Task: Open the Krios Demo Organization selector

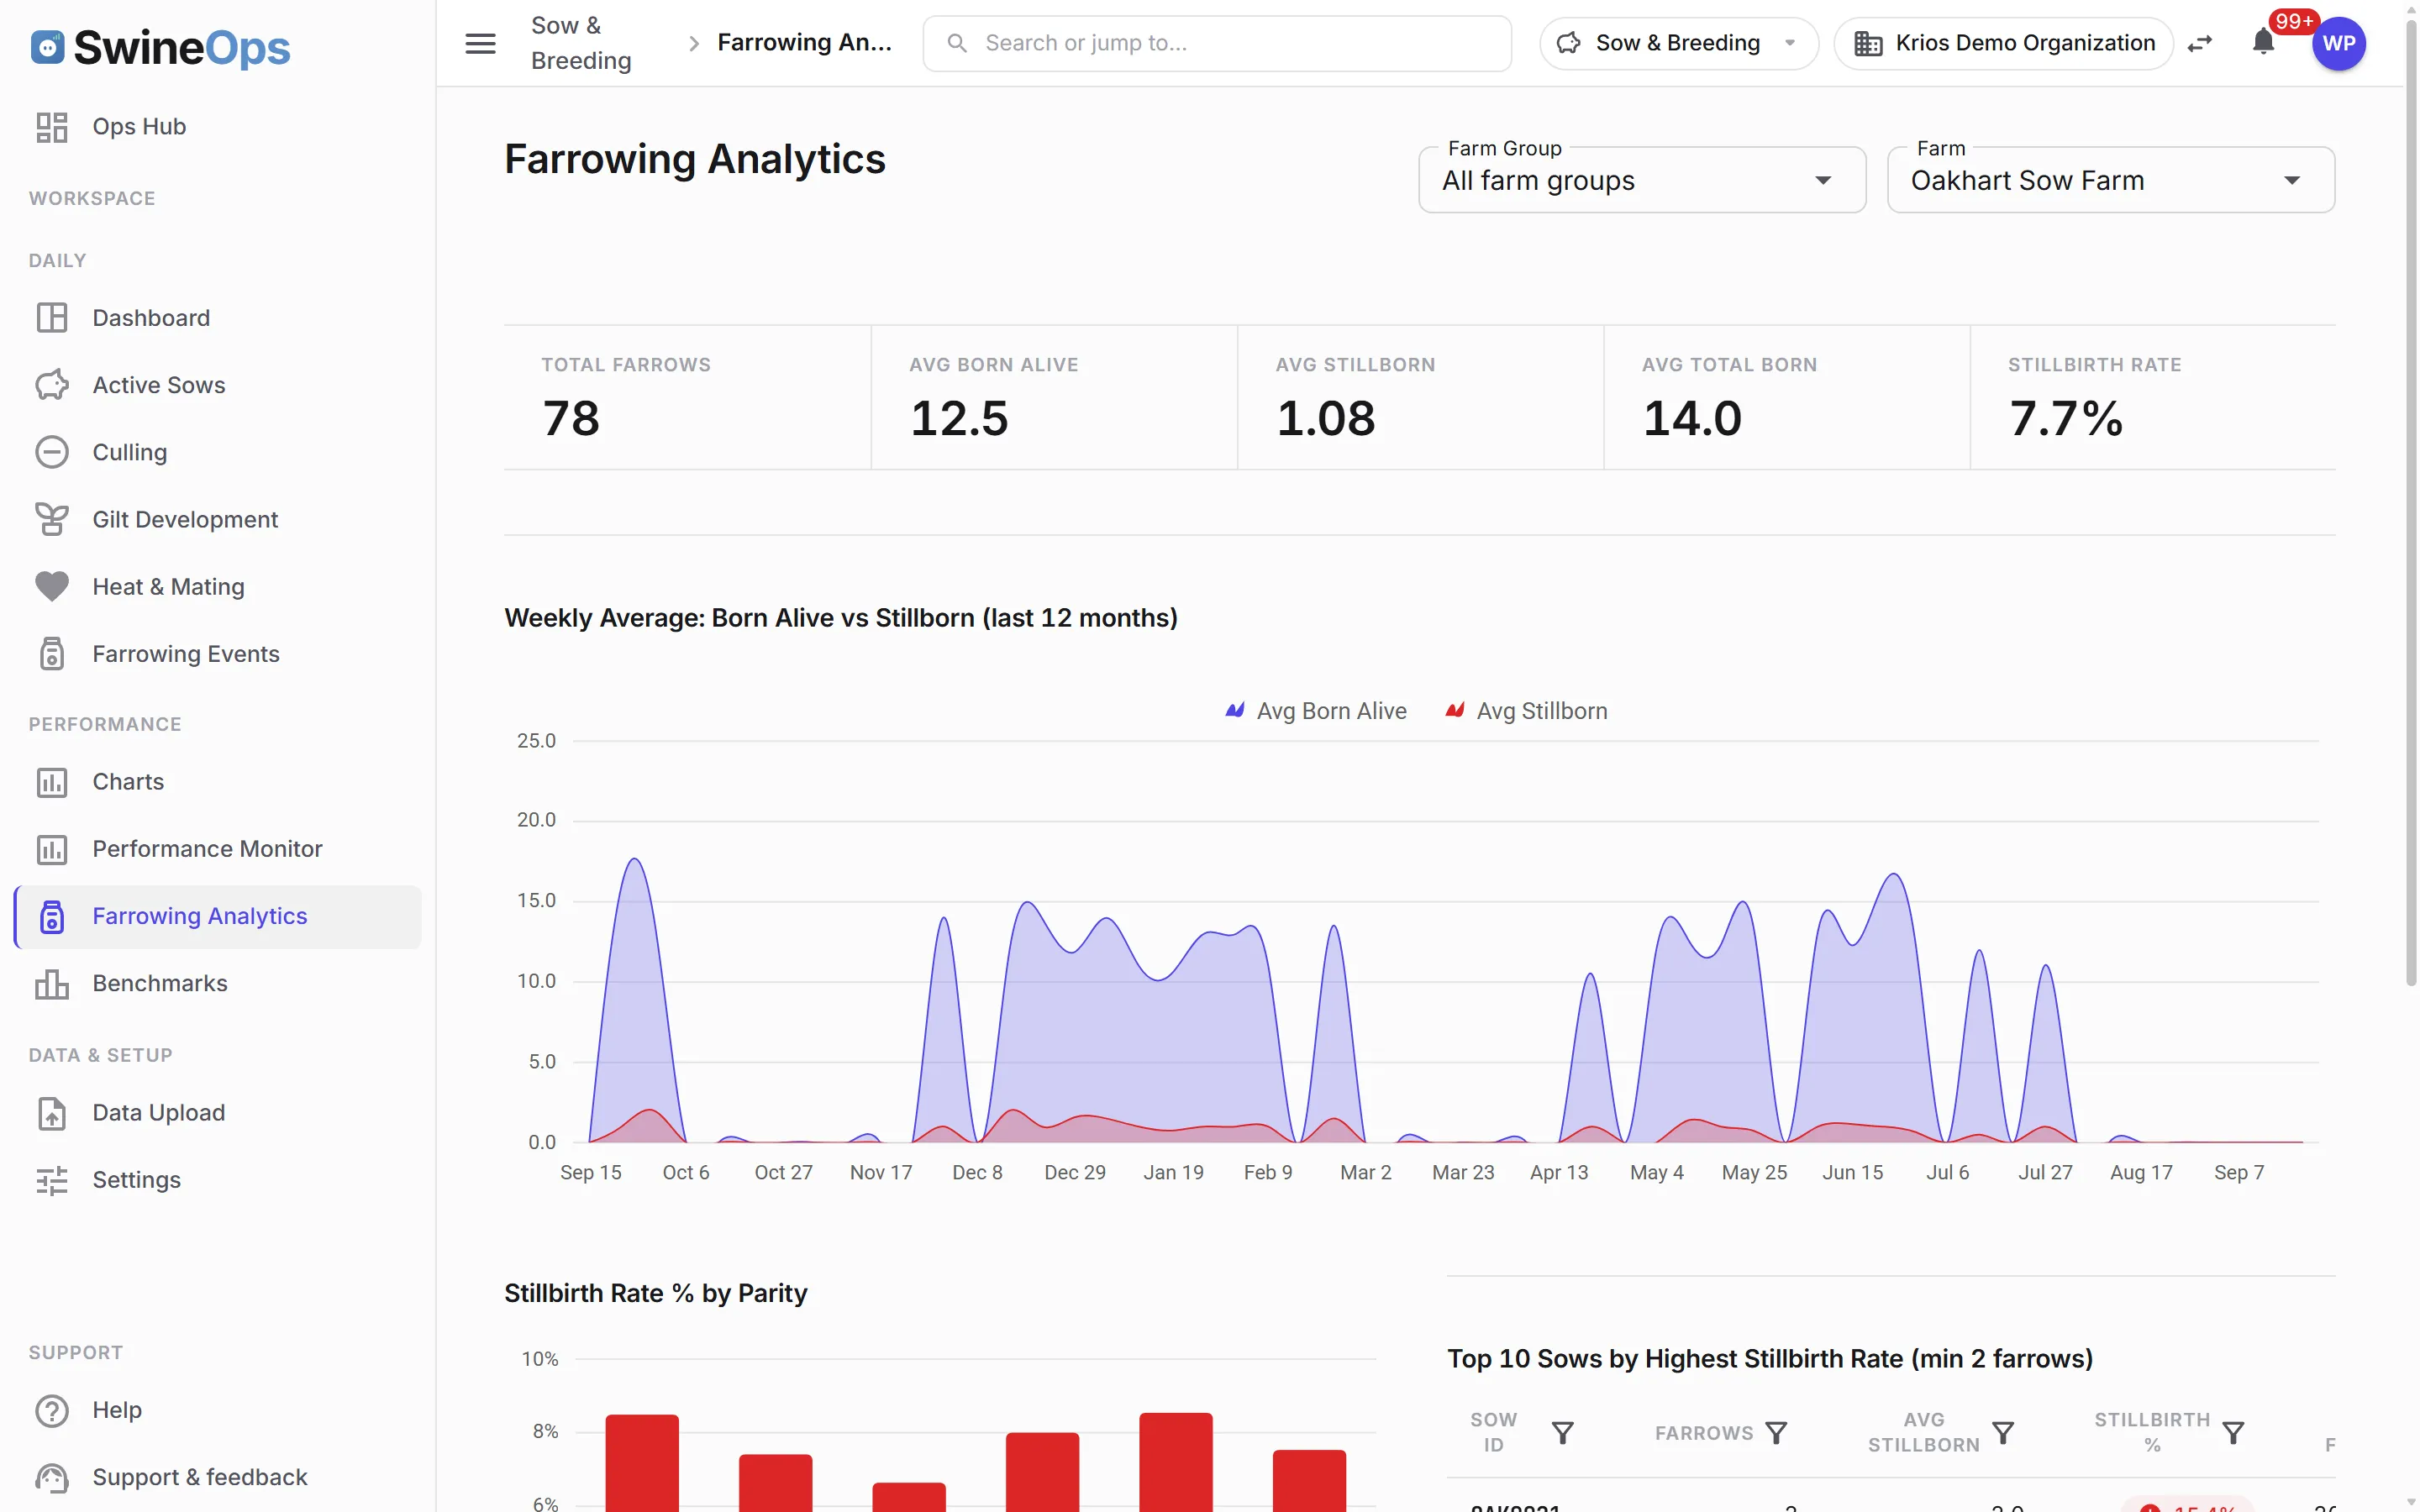Action: point(2004,43)
